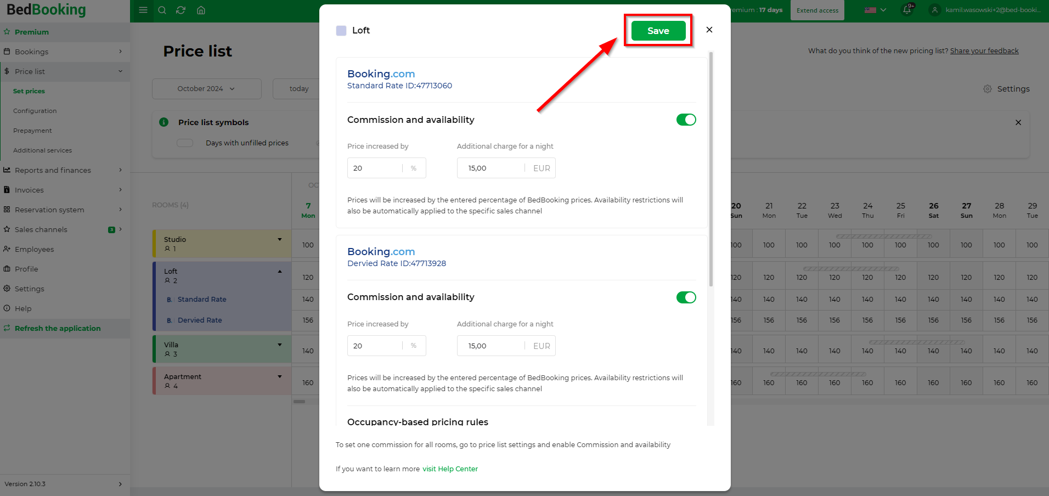The image size is (1049, 496).
Task: Click the Premium star icon in sidebar
Action: pyautogui.click(x=7, y=32)
